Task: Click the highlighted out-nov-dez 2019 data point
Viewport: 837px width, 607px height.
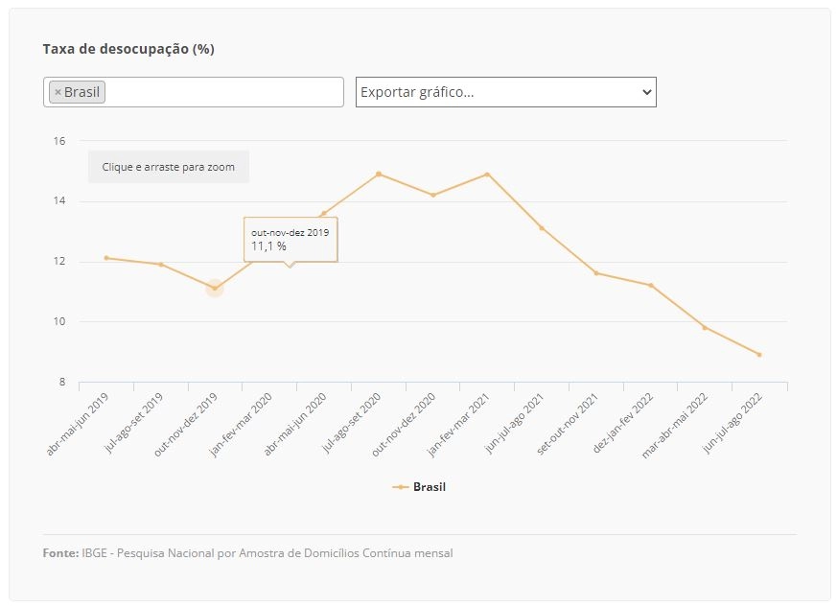Action: (x=215, y=289)
